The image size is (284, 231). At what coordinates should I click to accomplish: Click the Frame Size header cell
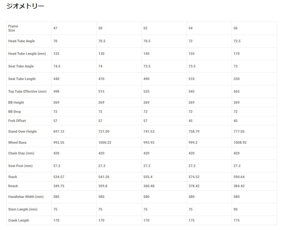pyautogui.click(x=13, y=28)
